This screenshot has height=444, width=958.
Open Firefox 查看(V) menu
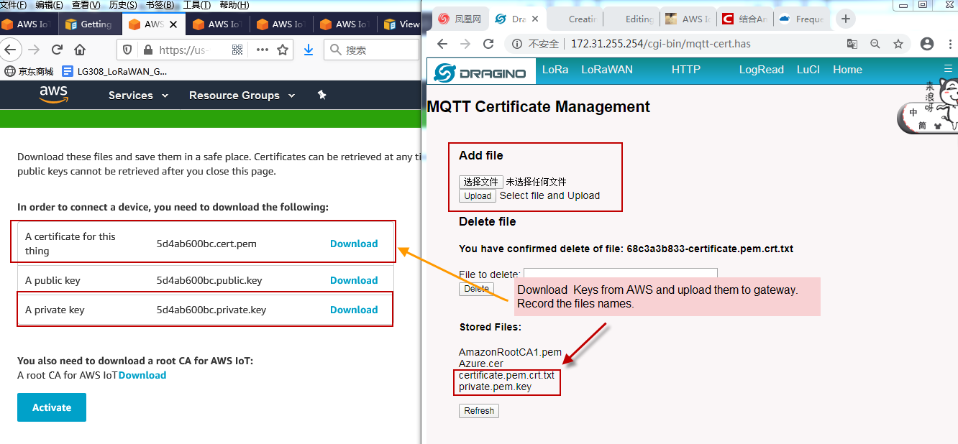86,5
